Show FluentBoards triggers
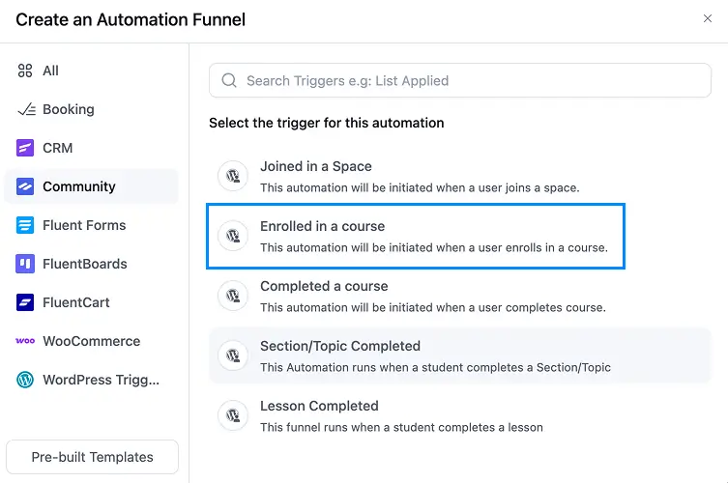Image resolution: width=728 pixels, height=483 pixels. 92,264
